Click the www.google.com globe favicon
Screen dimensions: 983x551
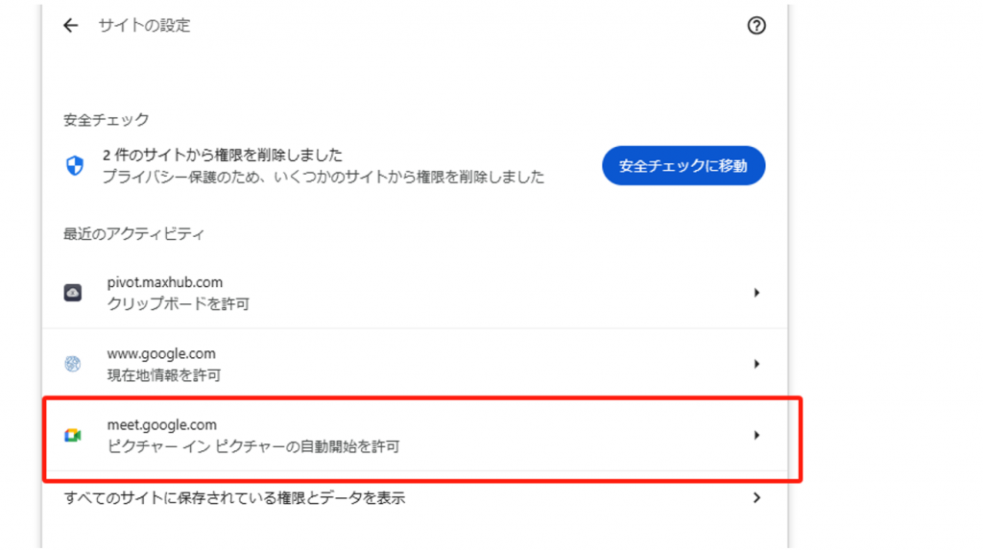click(73, 364)
